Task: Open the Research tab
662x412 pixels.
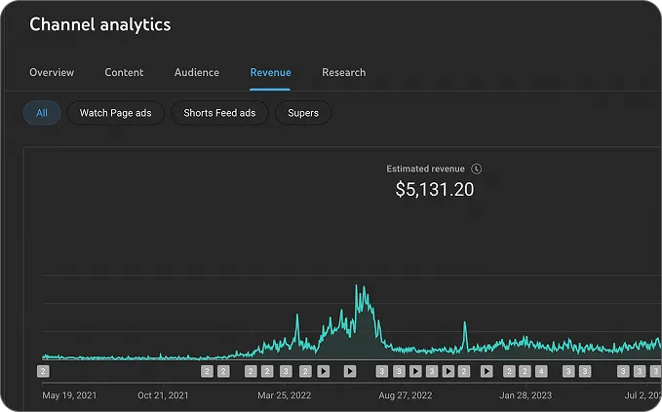Action: 343,72
